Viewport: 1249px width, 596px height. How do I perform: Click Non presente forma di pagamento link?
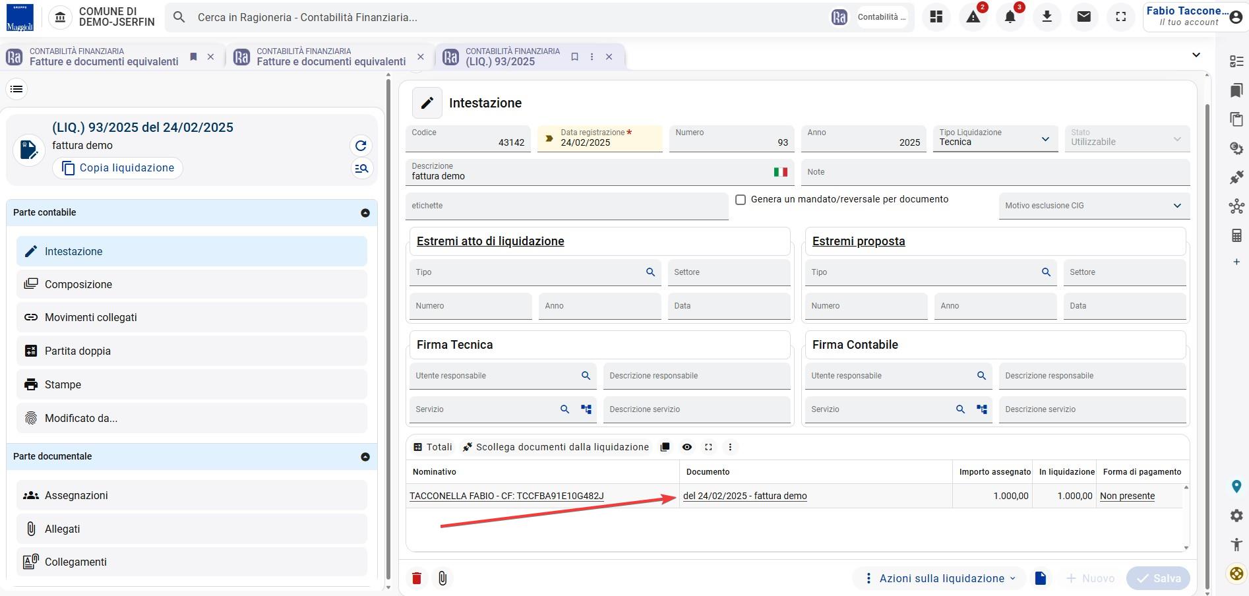(1127, 496)
